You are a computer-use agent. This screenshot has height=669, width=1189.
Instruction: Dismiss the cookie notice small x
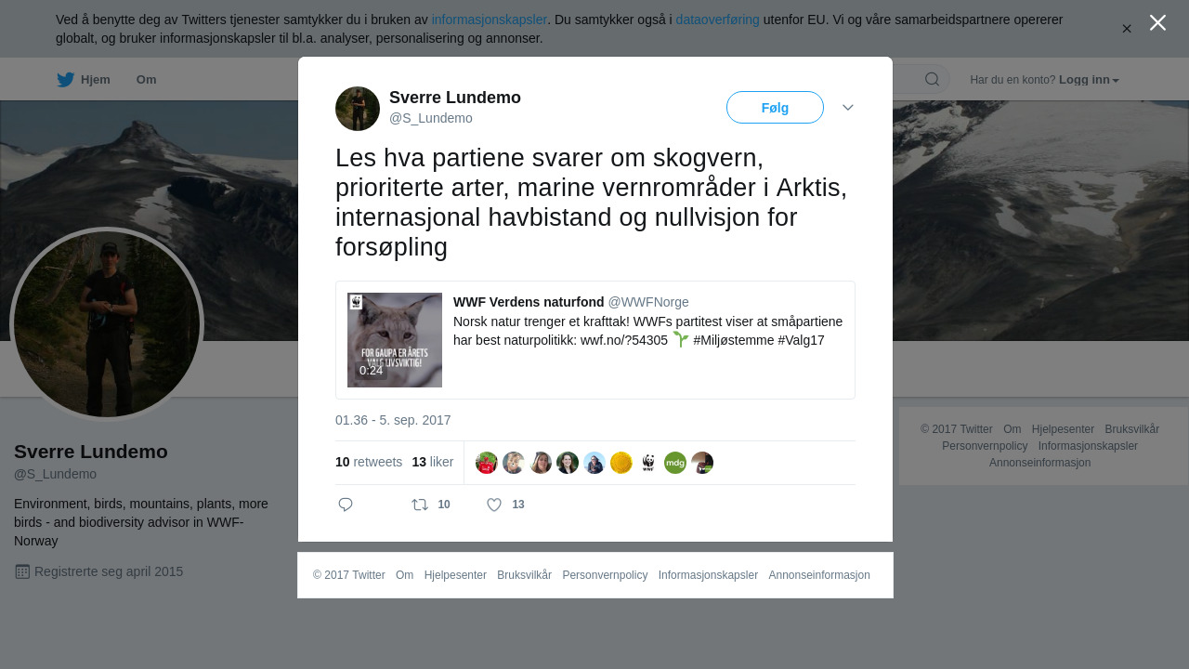(1127, 29)
